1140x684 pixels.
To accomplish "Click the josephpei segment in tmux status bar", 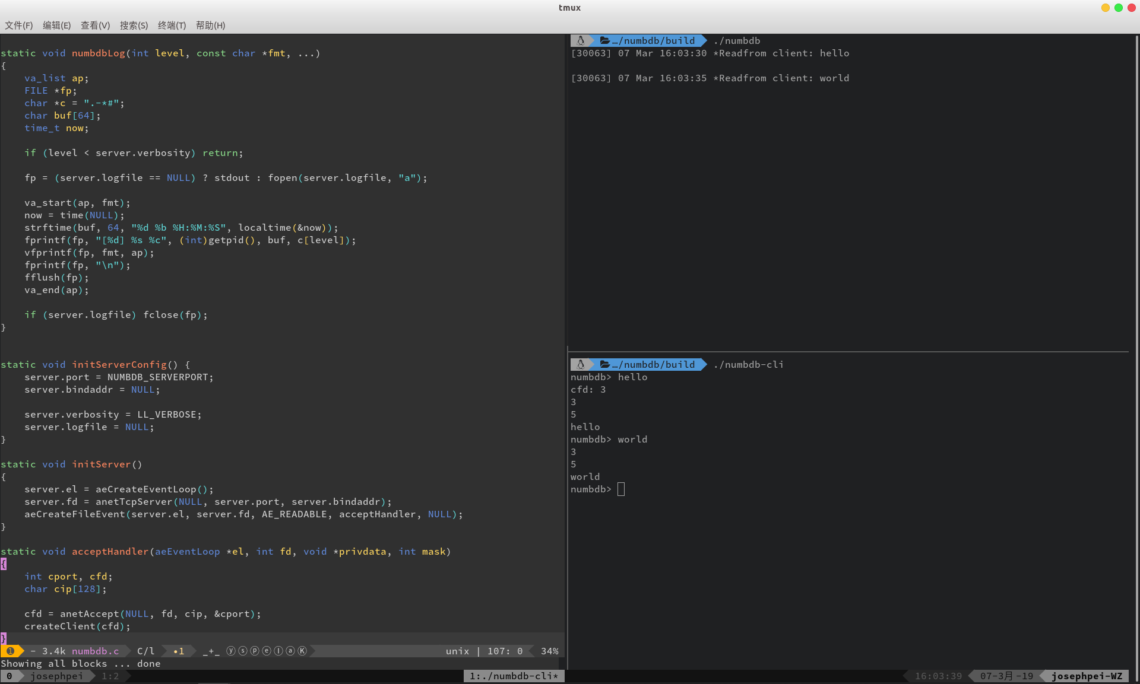I will pos(57,676).
